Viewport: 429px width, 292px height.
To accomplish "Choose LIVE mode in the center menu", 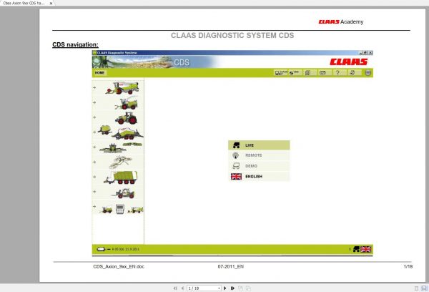I will 259,145.
